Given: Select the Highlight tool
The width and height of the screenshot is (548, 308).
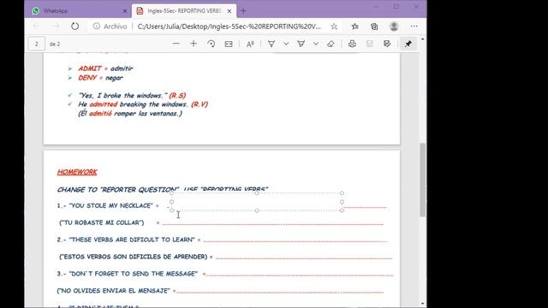Looking at the screenshot, I should click(301, 44).
